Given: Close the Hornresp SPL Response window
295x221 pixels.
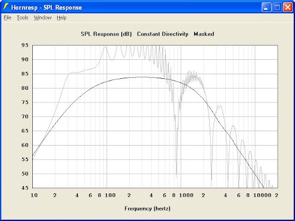Looking at the screenshot, I should pyautogui.click(x=288, y=7).
